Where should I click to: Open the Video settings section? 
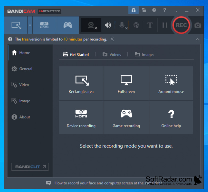click(30, 85)
